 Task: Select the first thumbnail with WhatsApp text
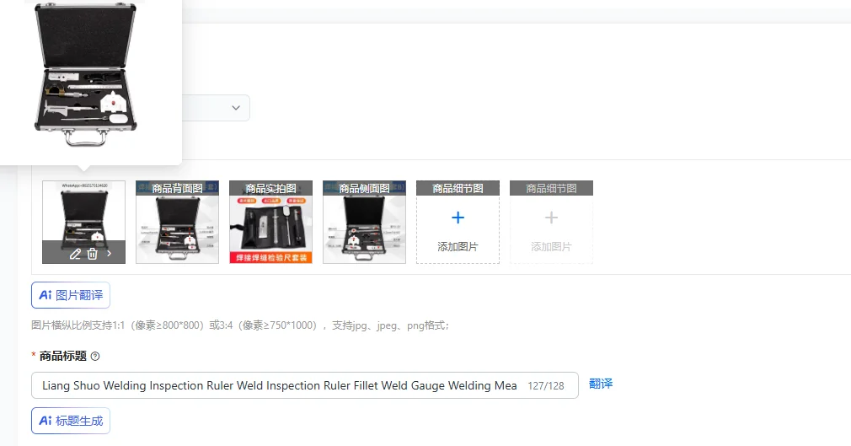(x=83, y=223)
